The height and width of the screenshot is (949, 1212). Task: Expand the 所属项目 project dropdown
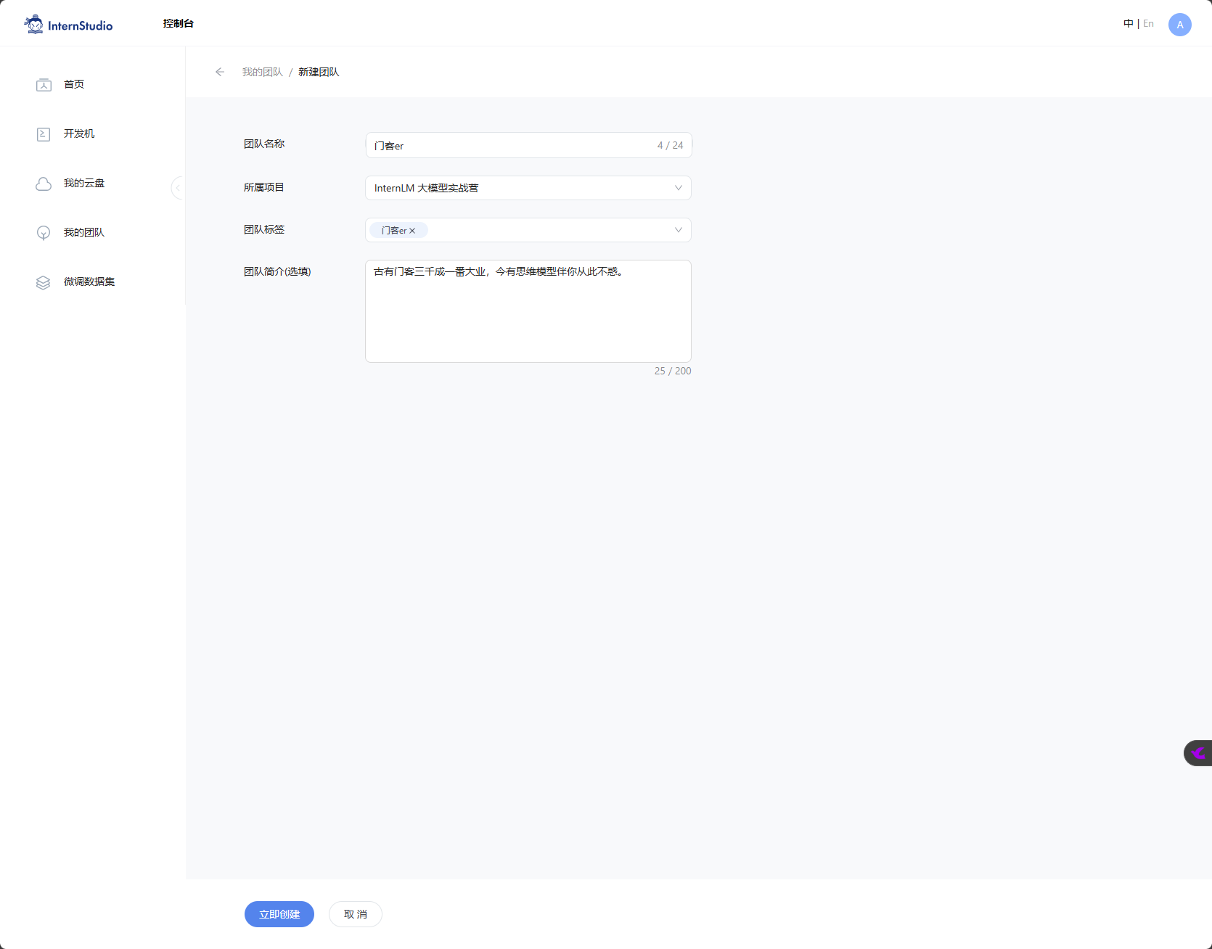pos(678,188)
